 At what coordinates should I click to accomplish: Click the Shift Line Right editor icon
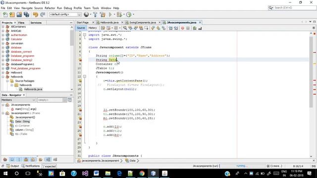[x=176, y=28]
